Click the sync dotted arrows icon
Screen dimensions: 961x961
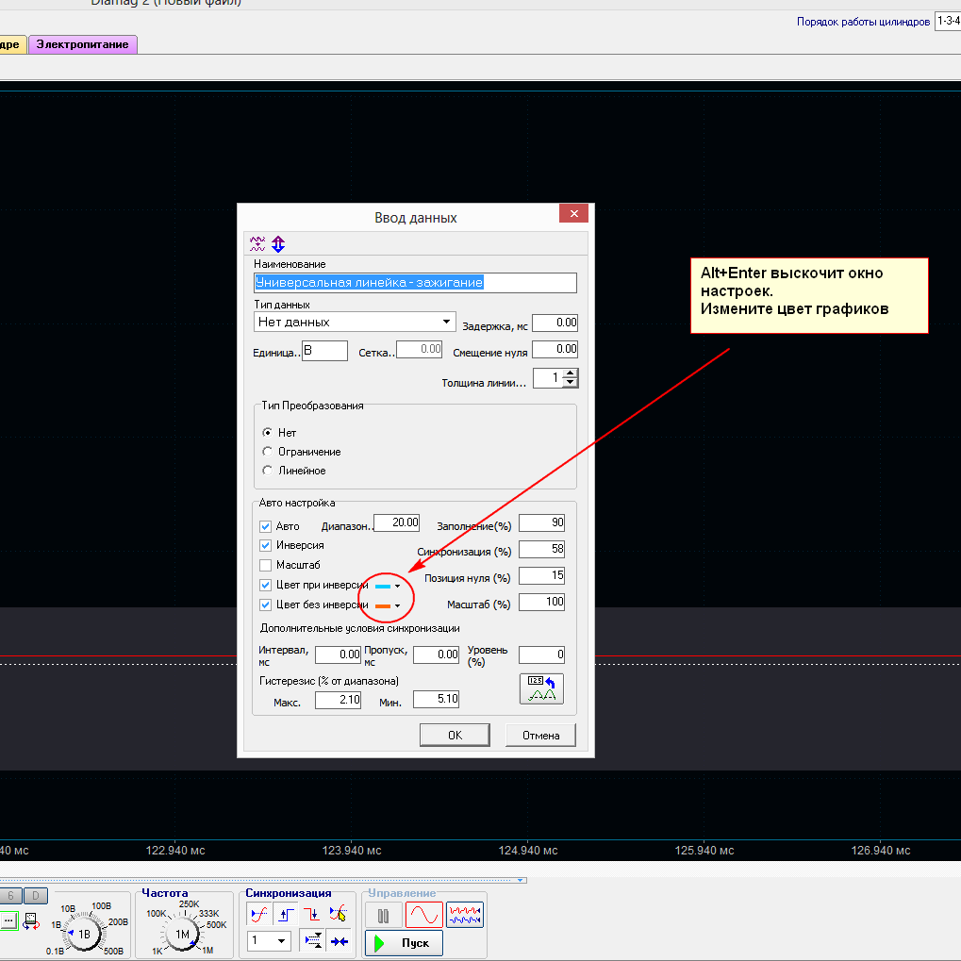(x=313, y=940)
